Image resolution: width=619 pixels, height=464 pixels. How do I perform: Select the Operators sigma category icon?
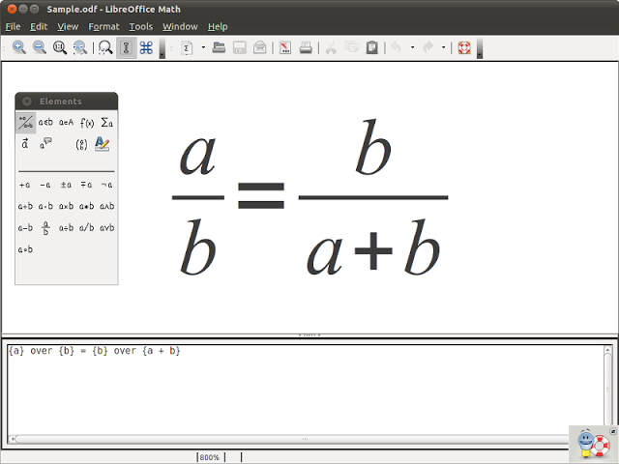pyautogui.click(x=106, y=123)
